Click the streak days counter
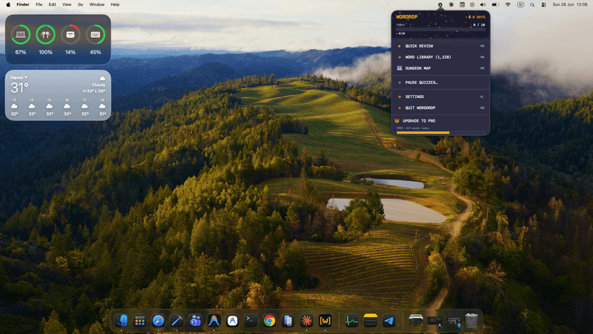This screenshot has height=334, width=593. (477, 17)
